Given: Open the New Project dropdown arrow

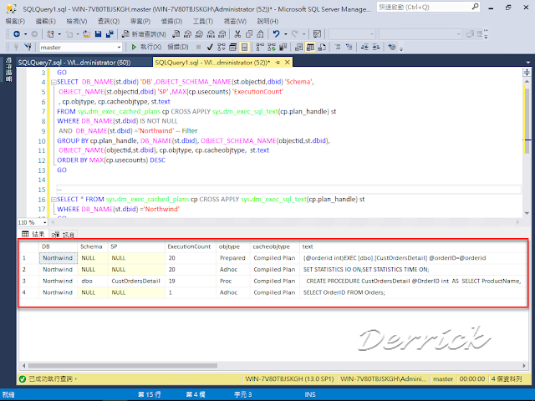Looking at the screenshot, I should click(59, 33).
